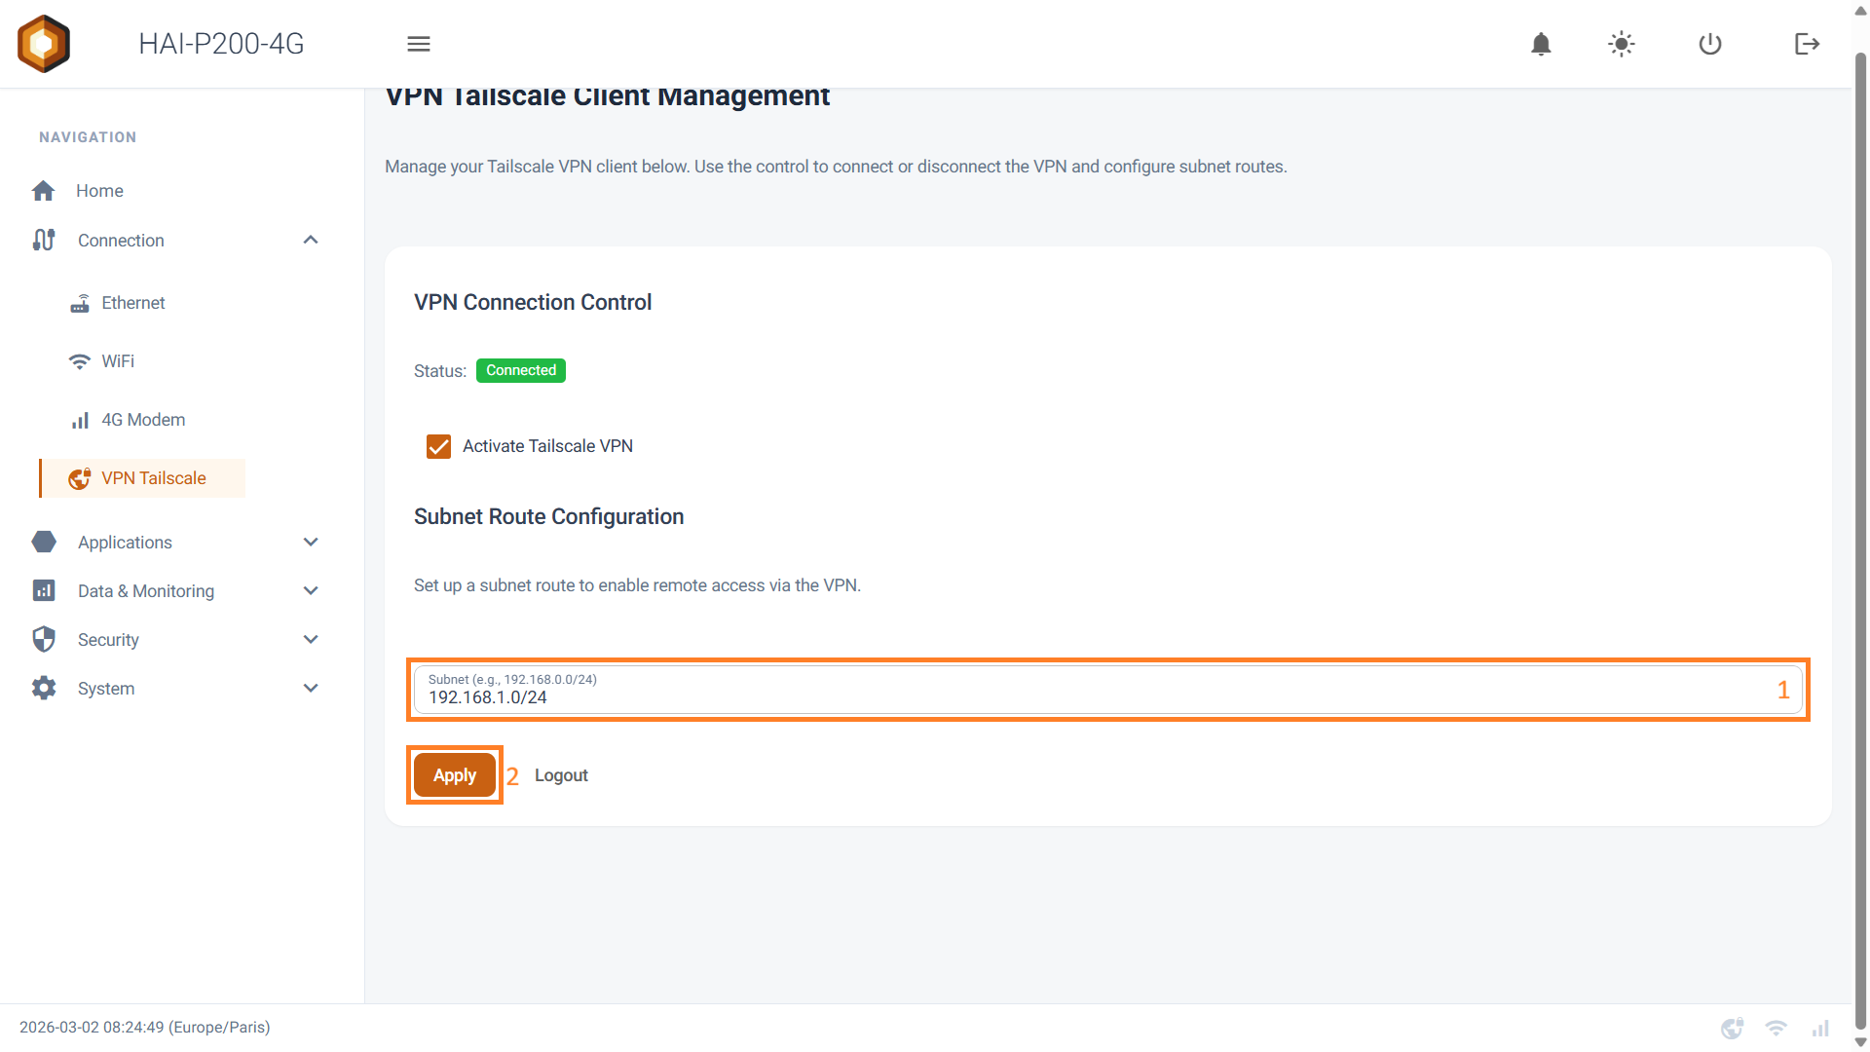Expand the Security menu section
The height and width of the screenshot is (1052, 1870).
tap(311, 640)
